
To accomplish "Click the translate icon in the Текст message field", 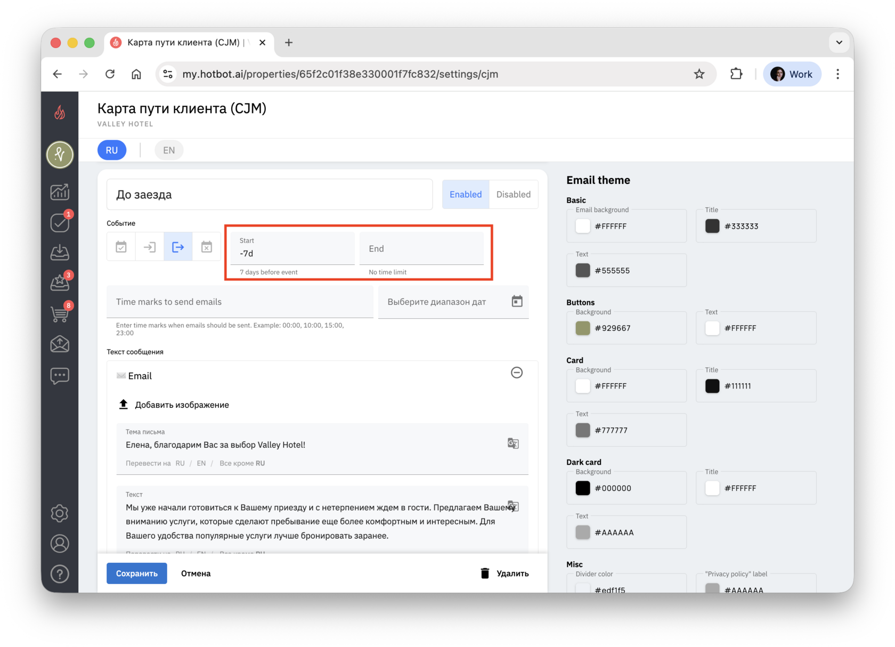I will pyautogui.click(x=513, y=506).
